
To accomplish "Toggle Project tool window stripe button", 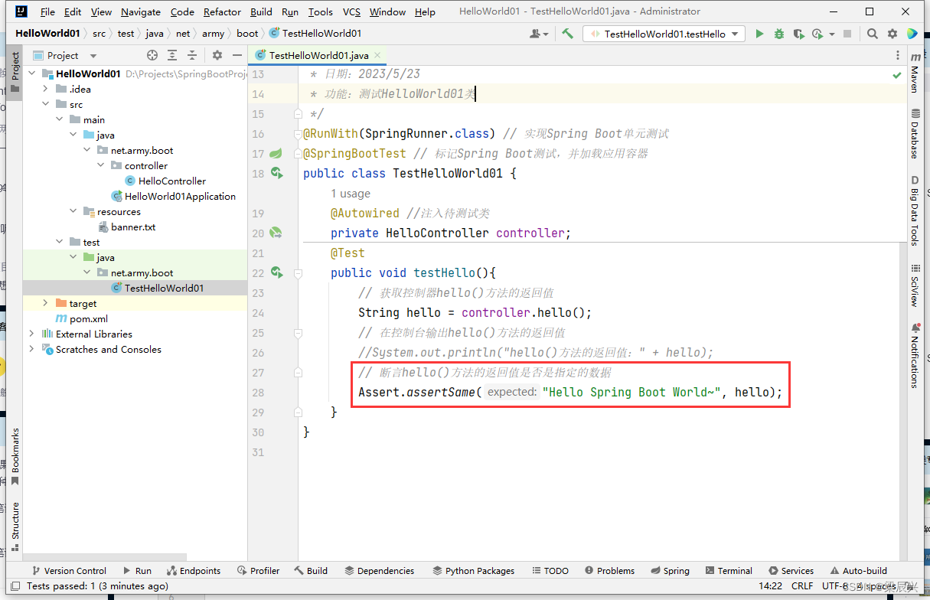I will click(x=15, y=73).
